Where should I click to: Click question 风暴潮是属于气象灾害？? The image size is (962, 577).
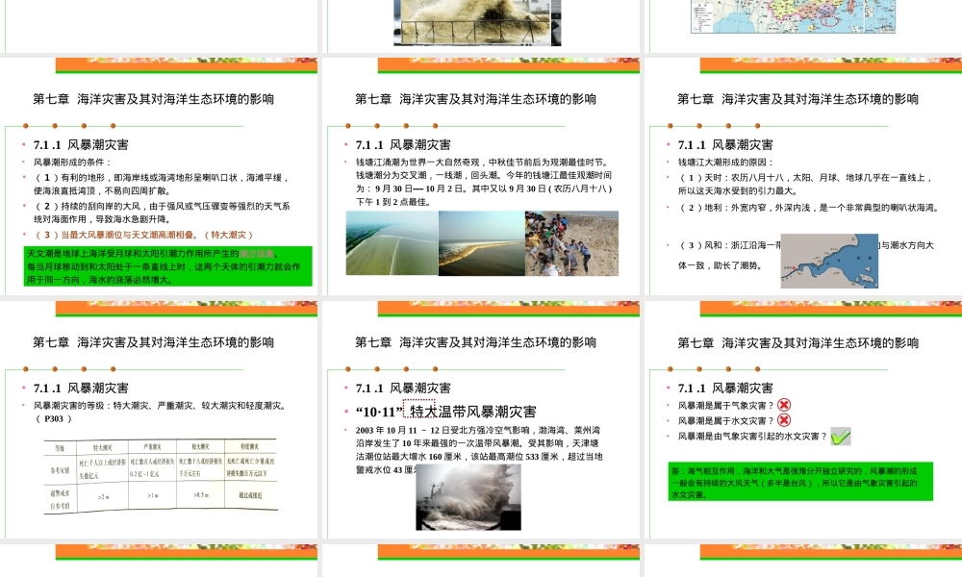point(725,405)
